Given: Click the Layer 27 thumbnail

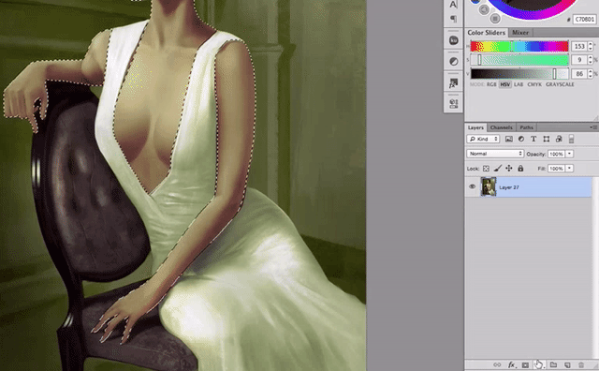Looking at the screenshot, I should point(489,187).
